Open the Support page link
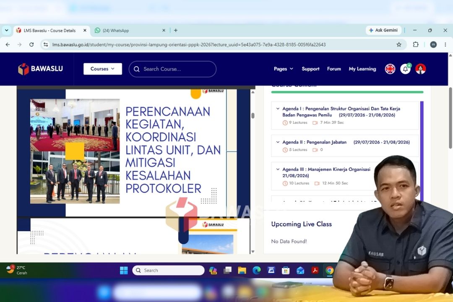Viewport: 453px width, 302px height. [x=310, y=69]
